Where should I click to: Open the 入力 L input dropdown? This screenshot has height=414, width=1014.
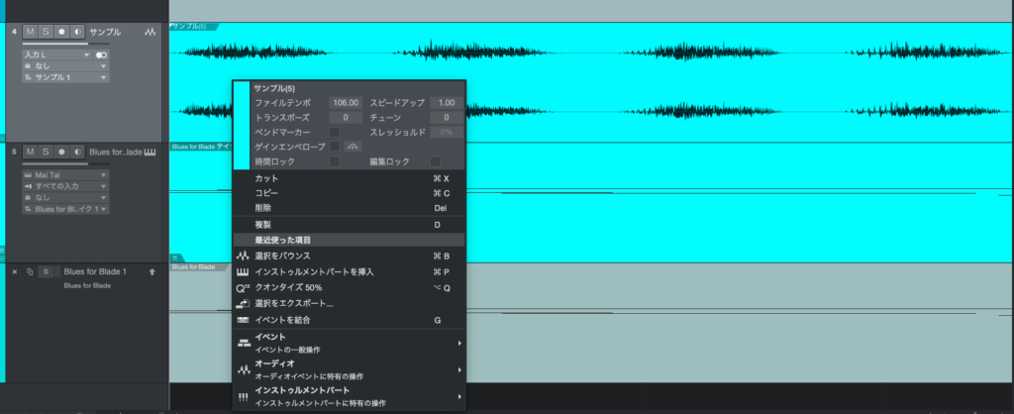click(x=55, y=54)
